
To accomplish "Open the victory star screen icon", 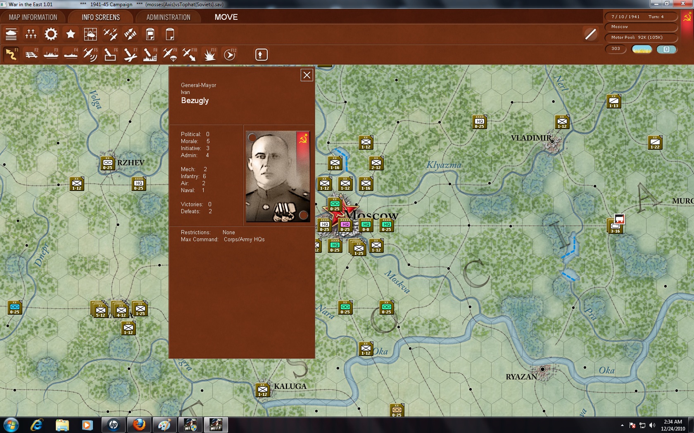I will (x=71, y=34).
